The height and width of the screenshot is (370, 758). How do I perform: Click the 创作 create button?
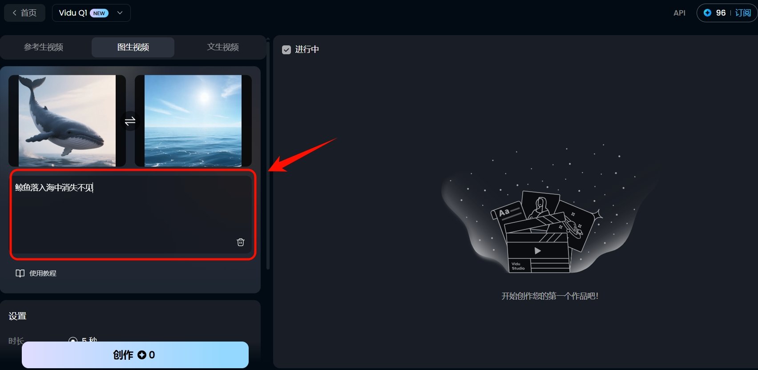[x=135, y=355]
